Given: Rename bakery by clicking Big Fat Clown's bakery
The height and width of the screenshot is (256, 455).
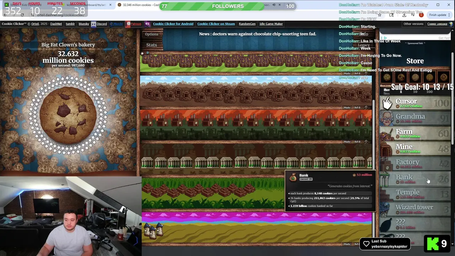Looking at the screenshot, I should pyautogui.click(x=68, y=45).
